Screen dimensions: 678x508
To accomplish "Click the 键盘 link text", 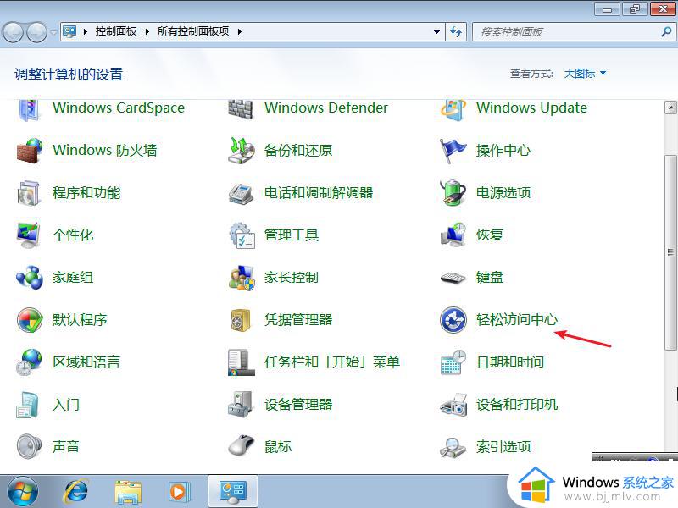I will point(490,278).
